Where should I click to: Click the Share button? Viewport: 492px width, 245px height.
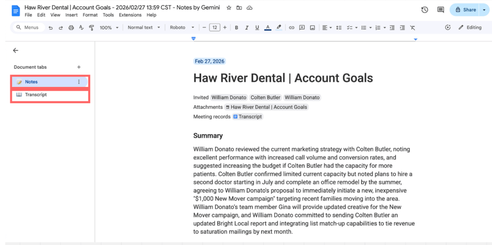coord(465,10)
